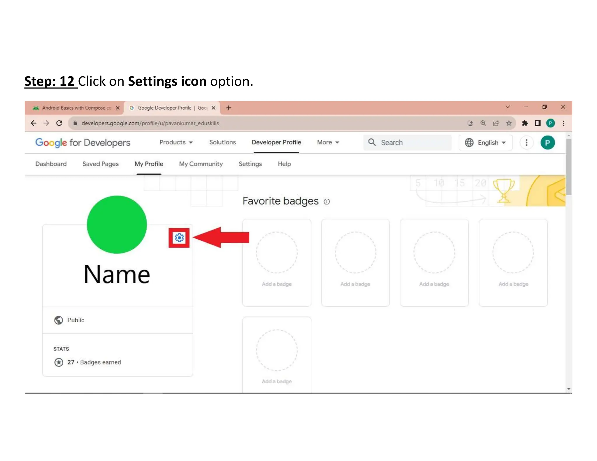
Task: Click the Favorite badges info icon
Action: point(327,202)
